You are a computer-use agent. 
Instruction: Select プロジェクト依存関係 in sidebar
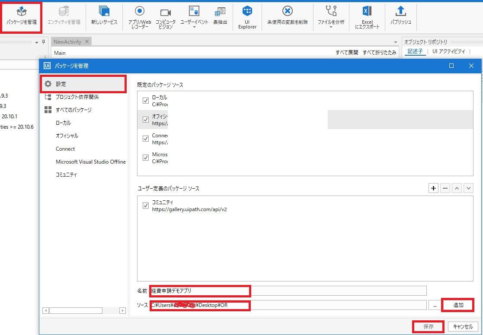(77, 97)
